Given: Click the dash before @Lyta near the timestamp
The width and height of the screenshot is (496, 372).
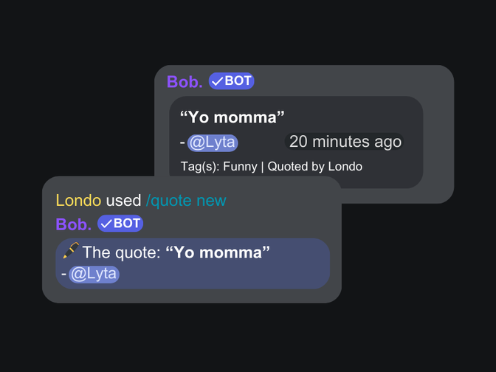Looking at the screenshot, I should 182,142.
